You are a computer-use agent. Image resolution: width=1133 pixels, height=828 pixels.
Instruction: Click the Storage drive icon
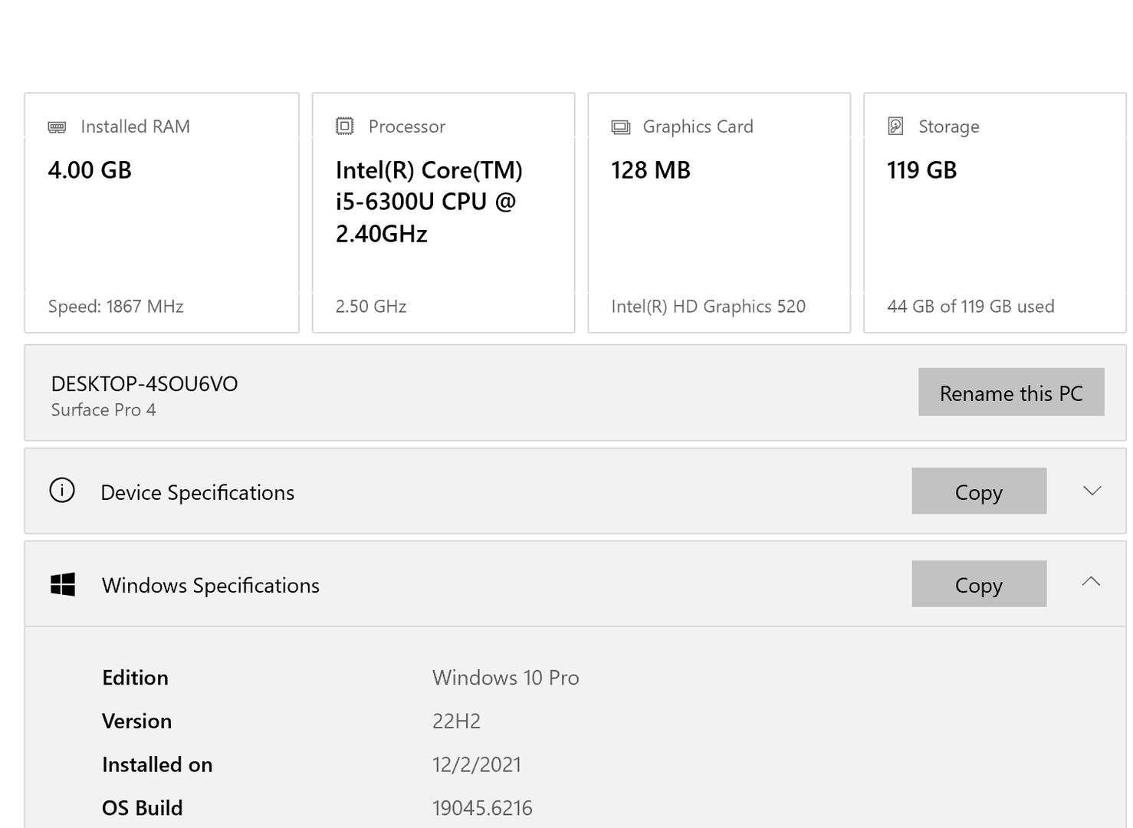click(895, 126)
